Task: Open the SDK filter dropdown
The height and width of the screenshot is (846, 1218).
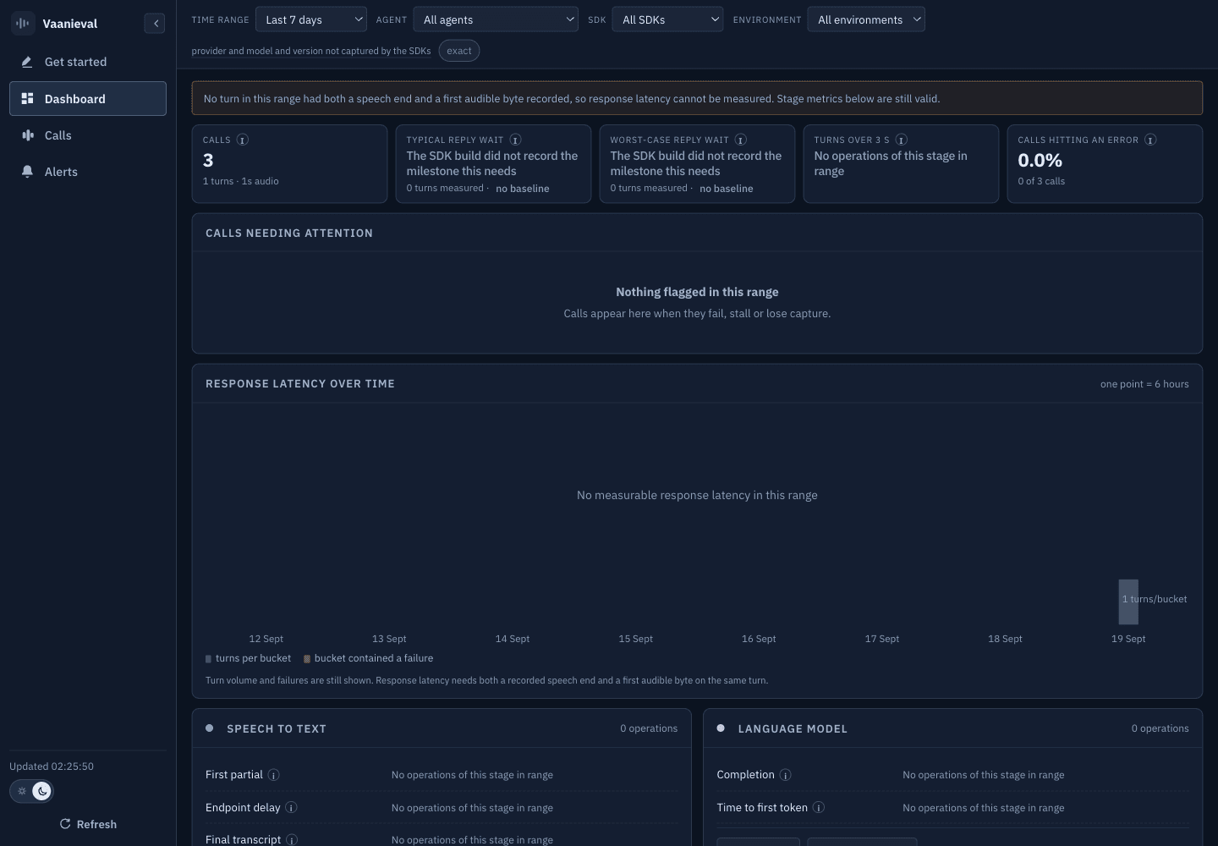Action: coord(668,19)
